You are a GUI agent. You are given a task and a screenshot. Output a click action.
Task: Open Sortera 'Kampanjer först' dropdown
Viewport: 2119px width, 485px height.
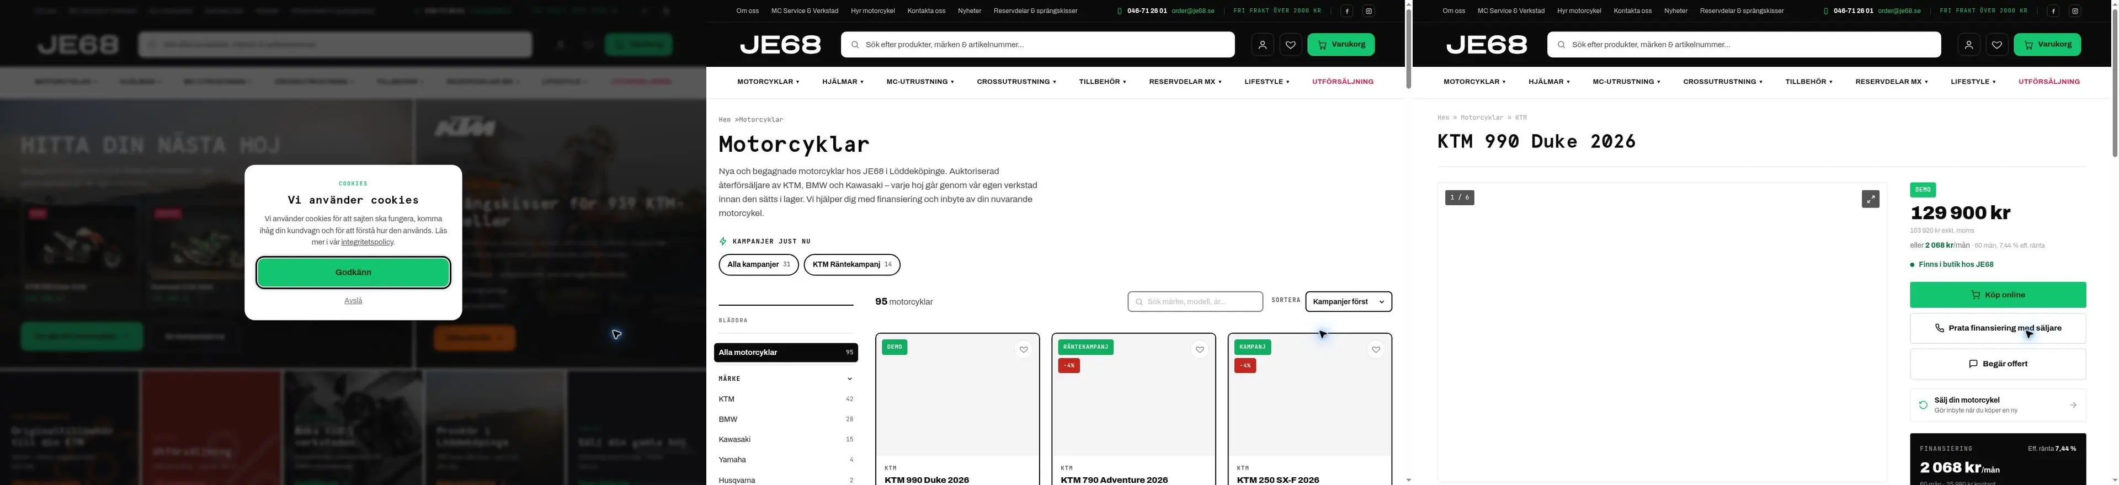coord(1348,302)
